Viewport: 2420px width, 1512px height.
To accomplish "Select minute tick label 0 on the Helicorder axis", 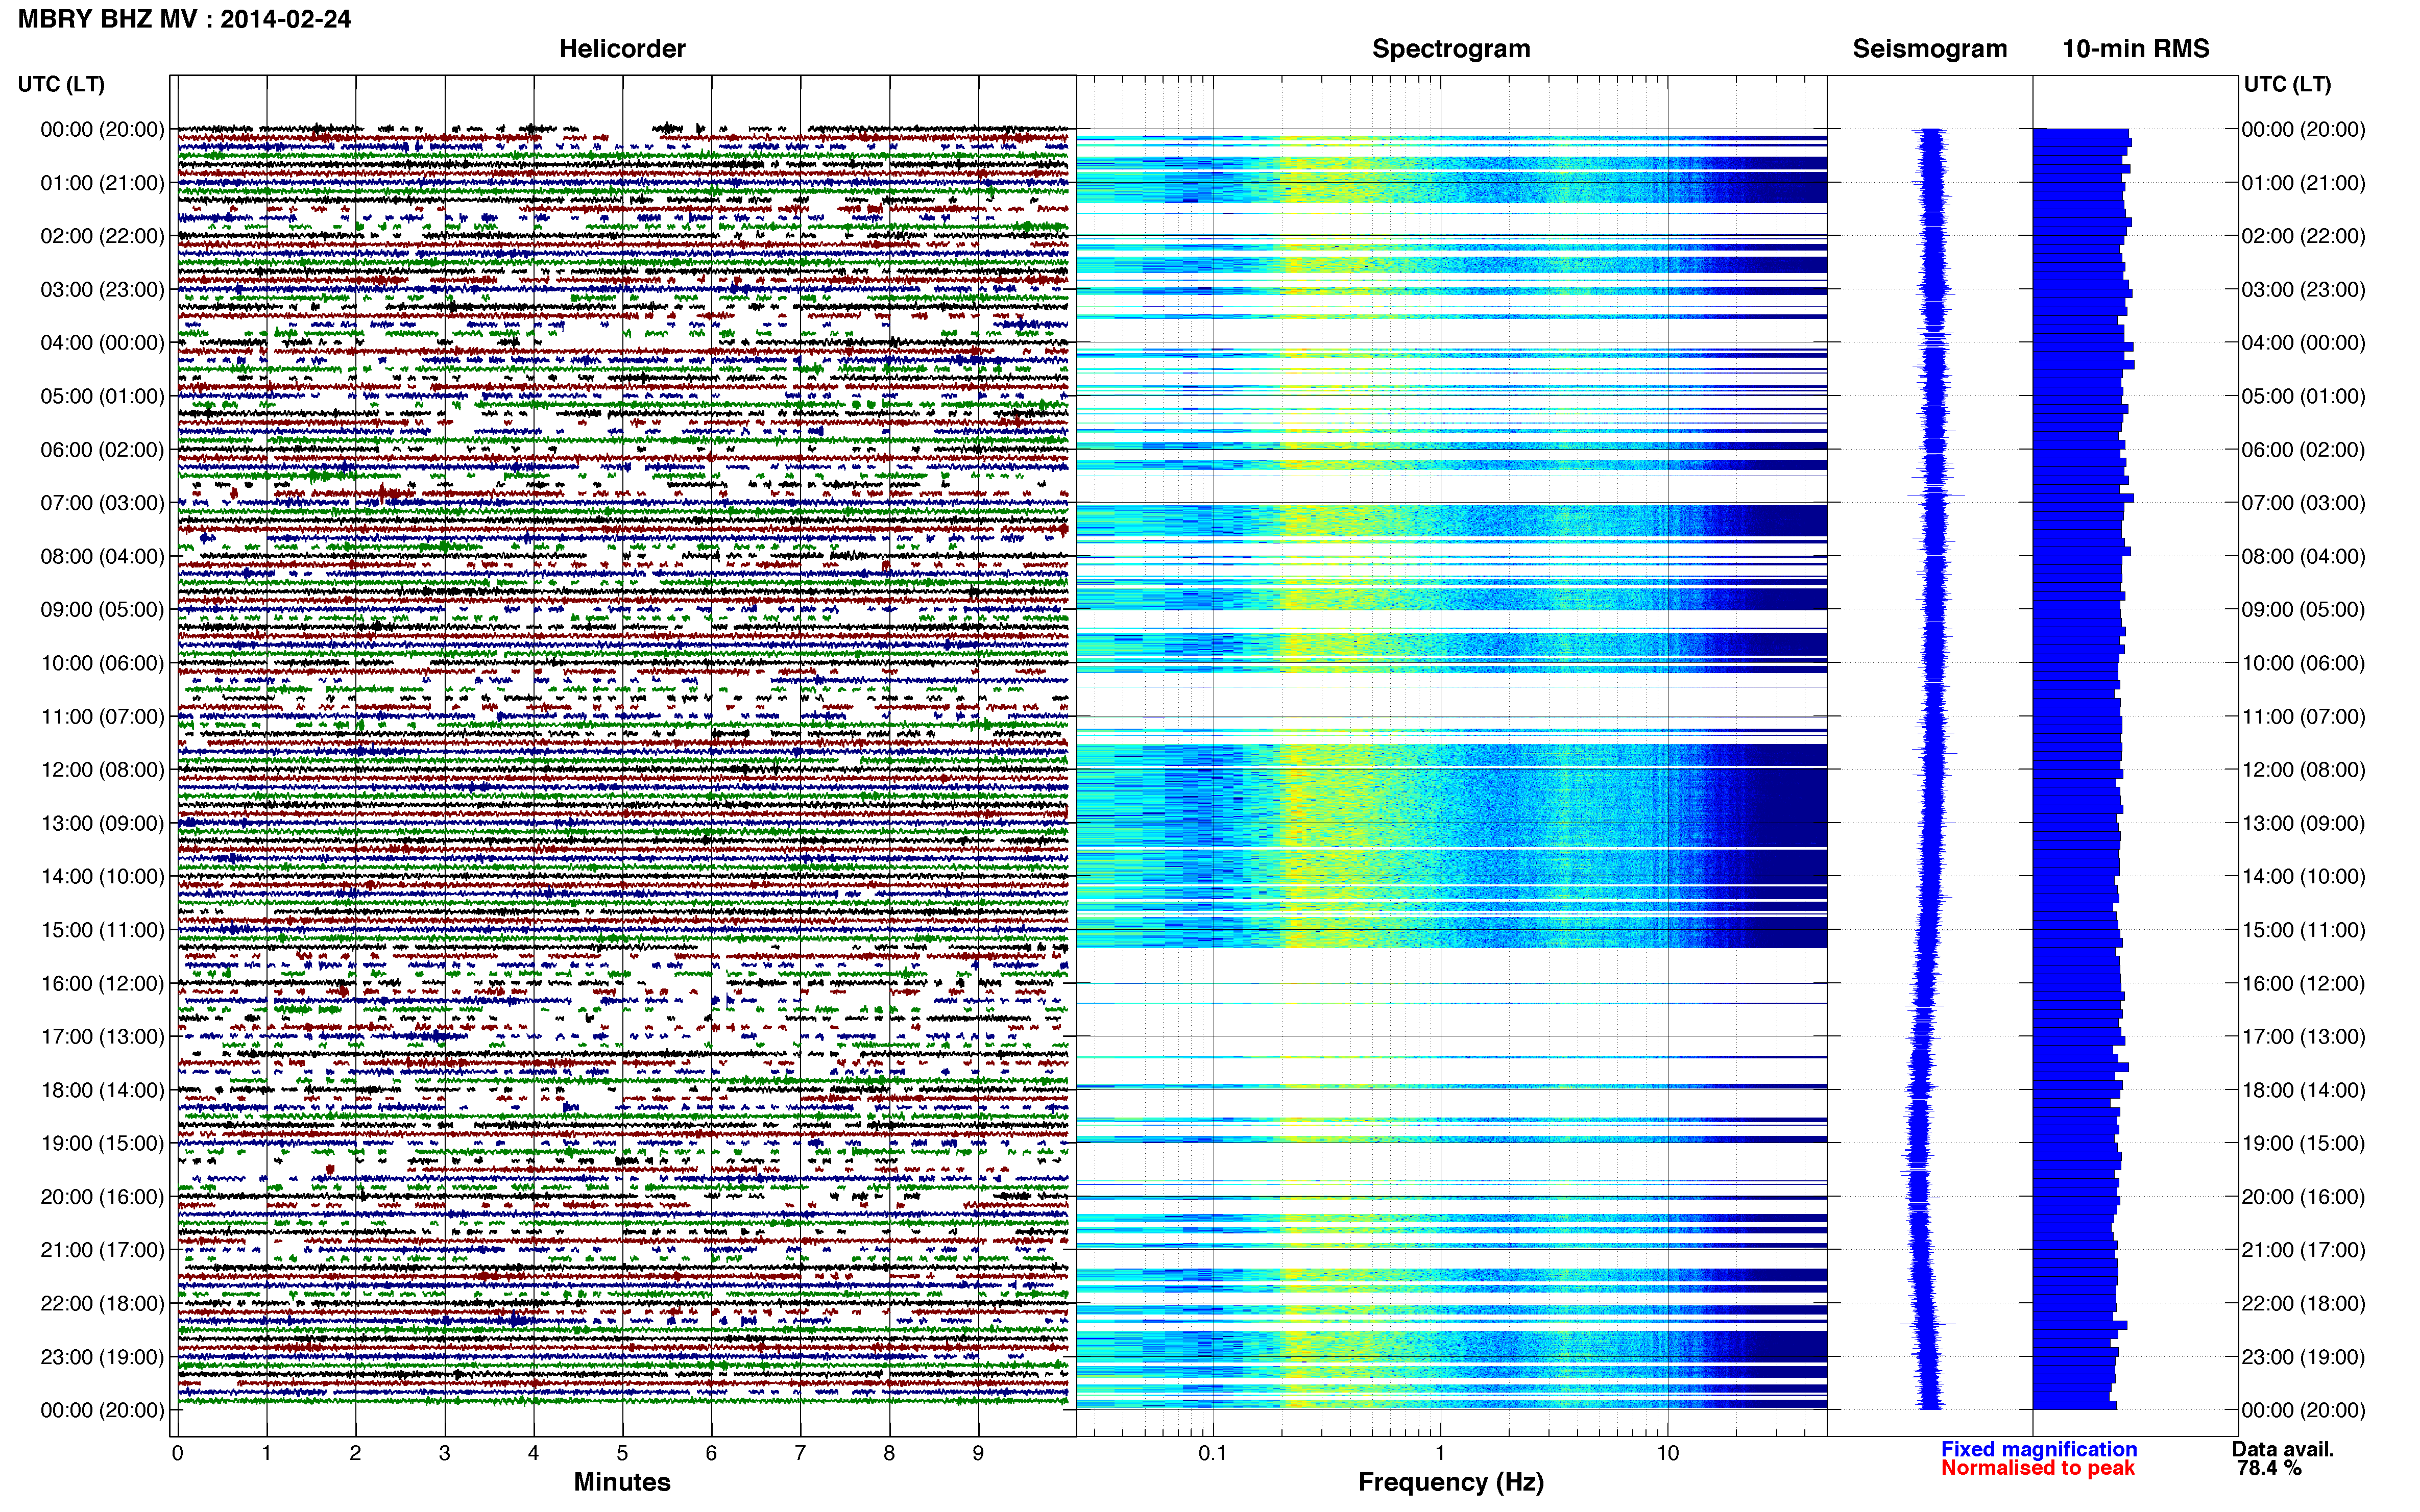I will coord(177,1453).
